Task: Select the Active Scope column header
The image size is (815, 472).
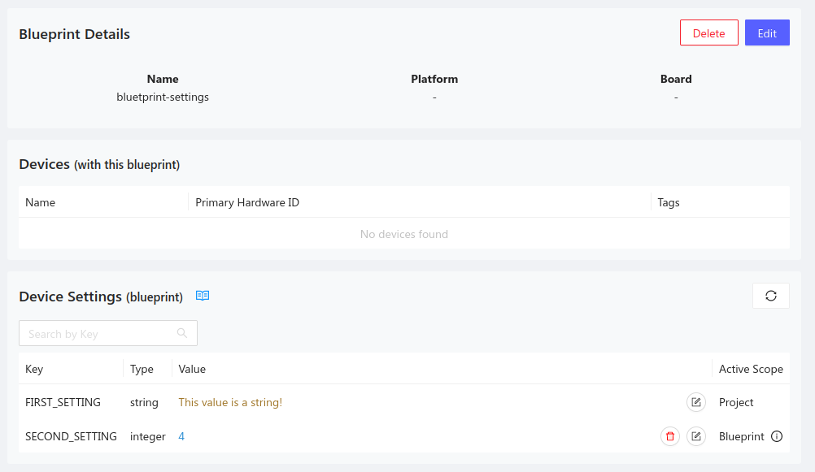Action: [x=750, y=369]
